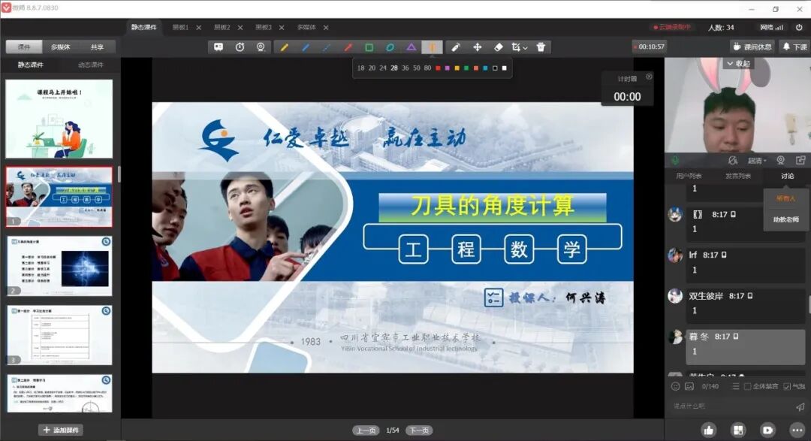Toggle the crossed-out alarm icon under video

[732, 161]
